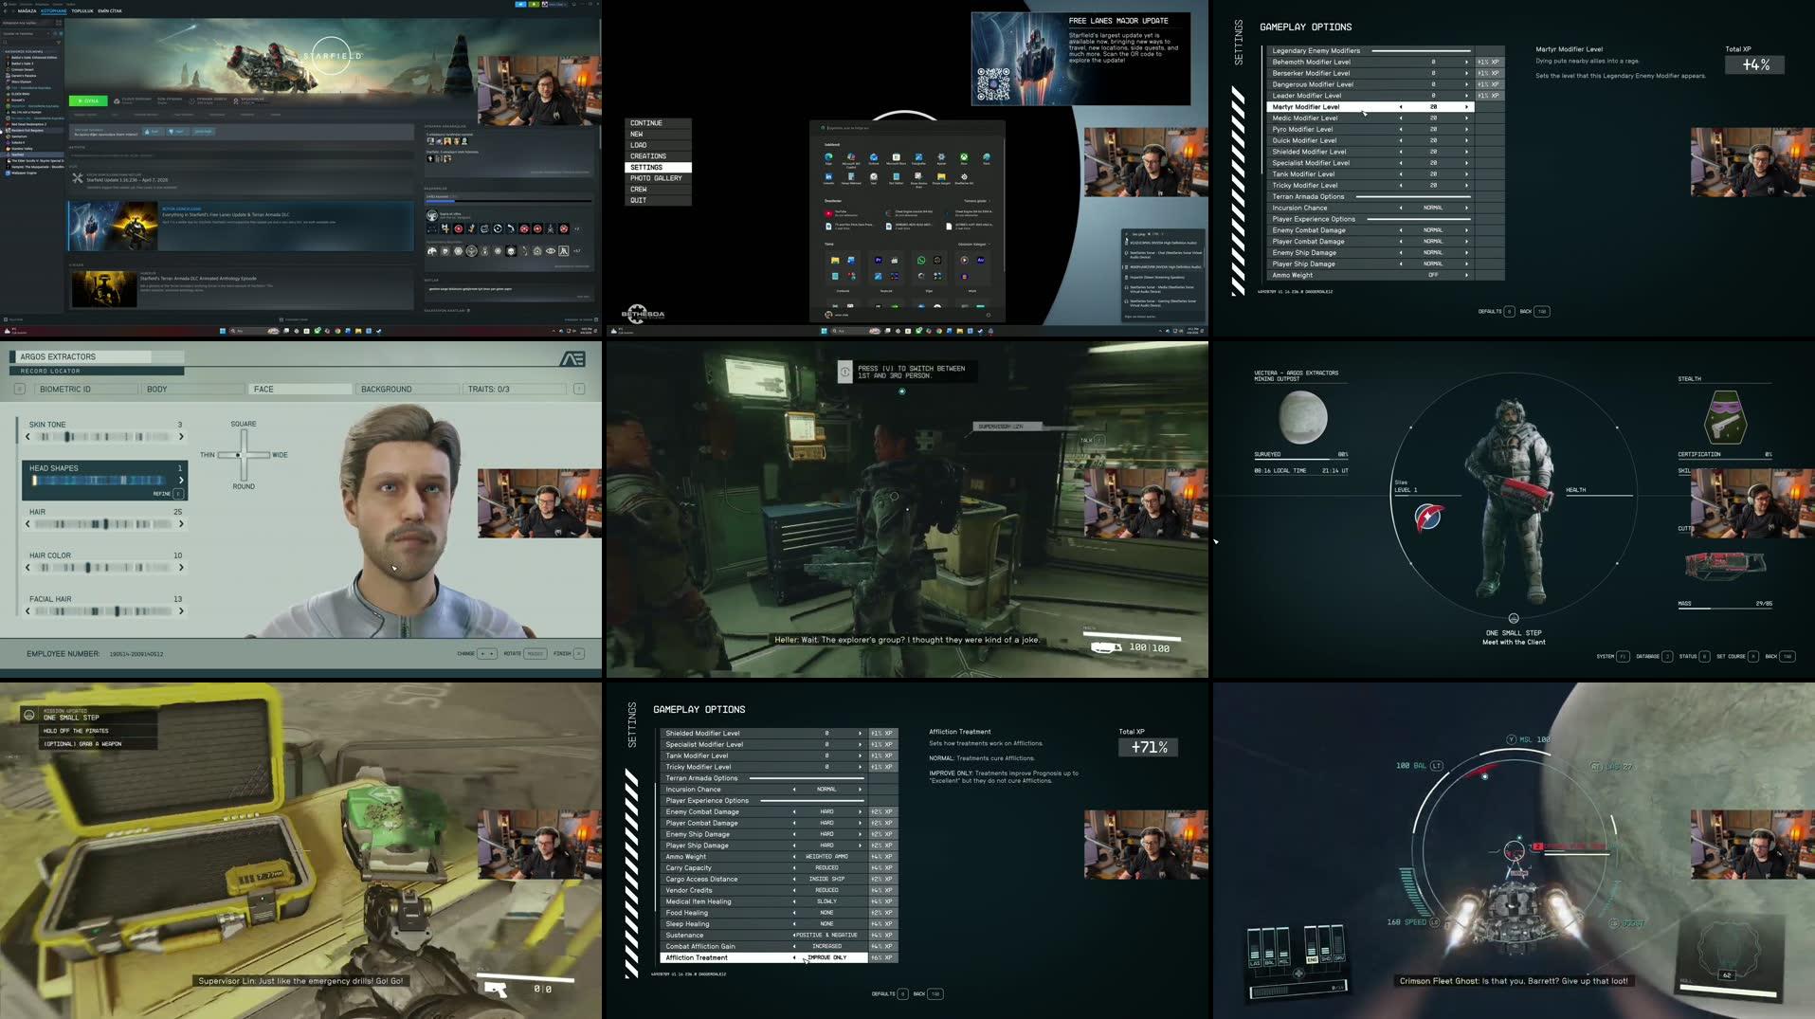The width and height of the screenshot is (1815, 1019).
Task: Click the QR code in Free Lanes banner
Action: [993, 83]
